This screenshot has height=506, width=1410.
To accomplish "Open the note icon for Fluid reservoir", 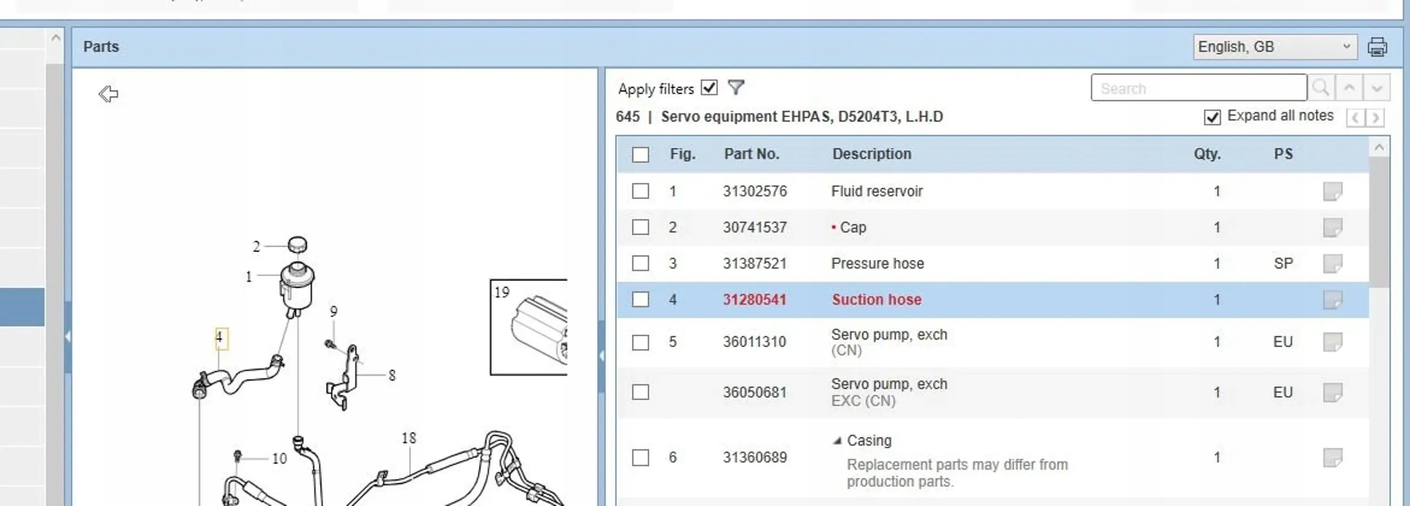I will pos(1333,191).
